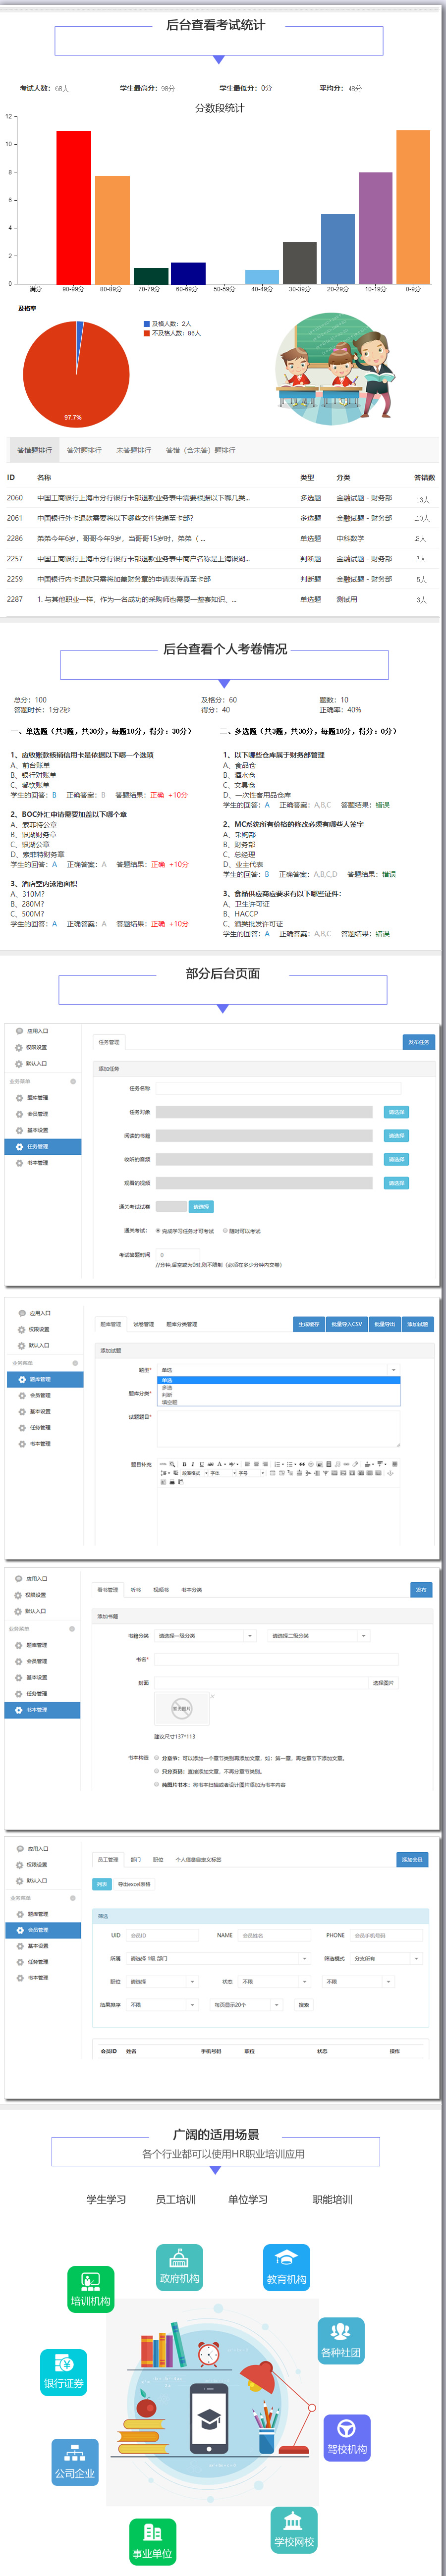The image size is (446, 2576).
Task: Open the 题库分类管理 tab
Action: click(x=182, y=1324)
